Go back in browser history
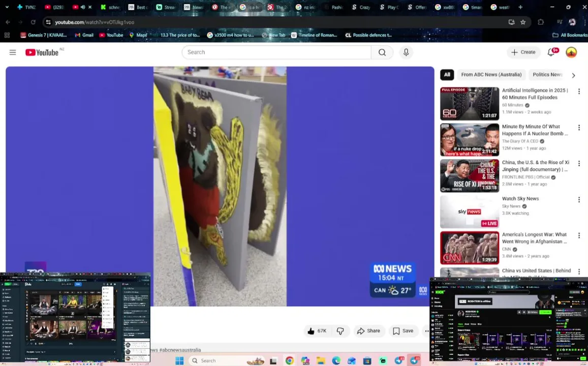The width and height of the screenshot is (588, 366). tap(8, 22)
